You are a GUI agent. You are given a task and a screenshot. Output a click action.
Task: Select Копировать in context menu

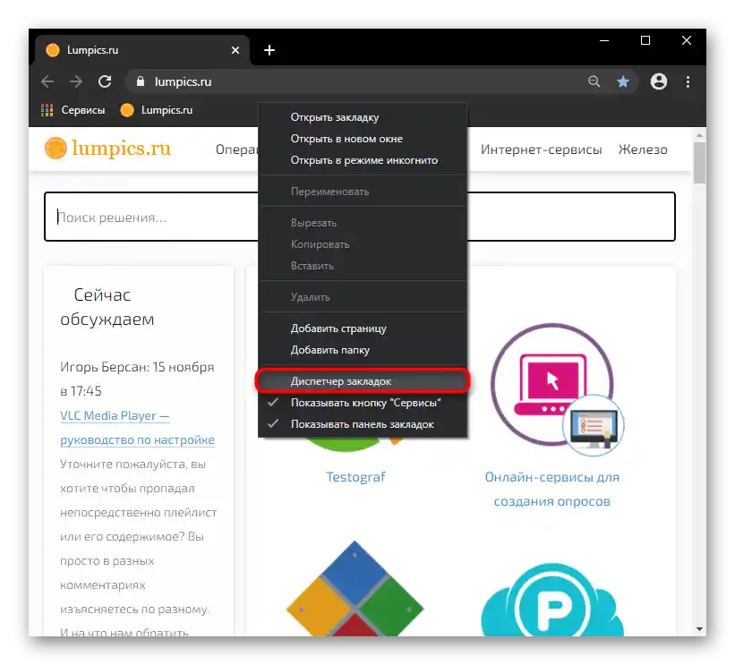pyautogui.click(x=363, y=244)
